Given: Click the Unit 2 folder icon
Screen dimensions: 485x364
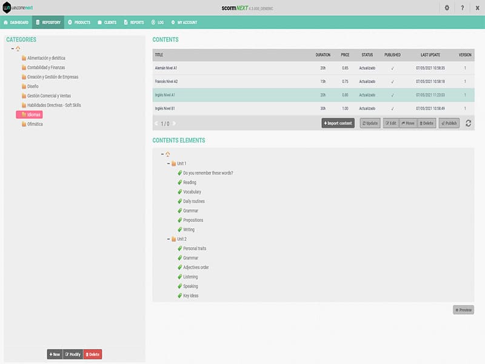Looking at the screenshot, I should 174,239.
